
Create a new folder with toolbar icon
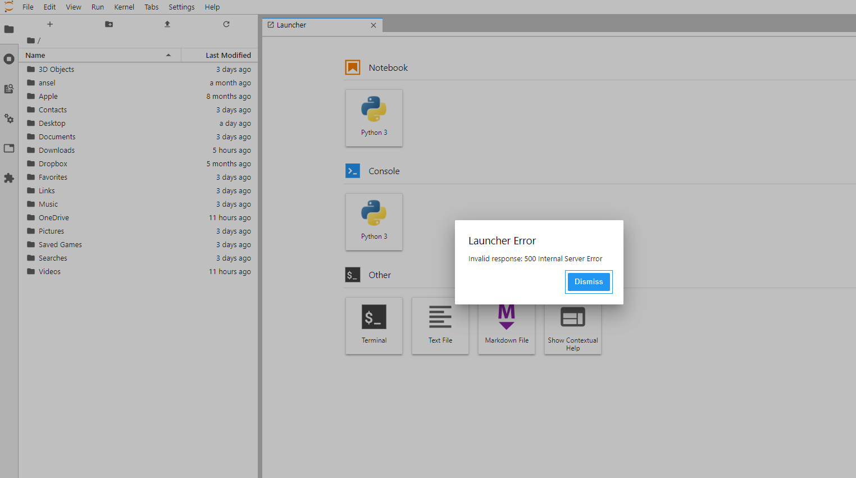tap(109, 24)
